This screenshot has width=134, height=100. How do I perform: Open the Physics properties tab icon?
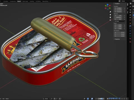coord(130,31)
